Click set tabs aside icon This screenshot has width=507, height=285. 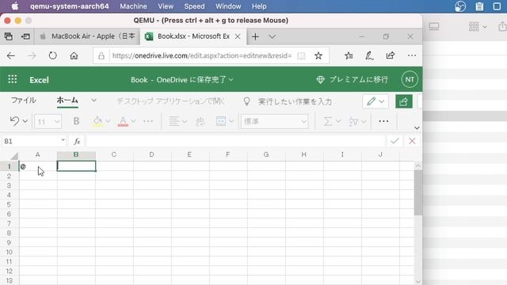[x=25, y=36]
